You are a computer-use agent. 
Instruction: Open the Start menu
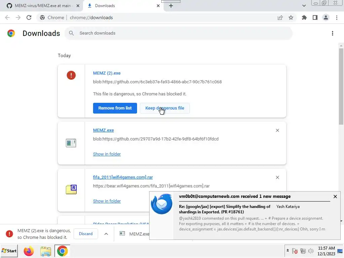pyautogui.click(x=9, y=251)
